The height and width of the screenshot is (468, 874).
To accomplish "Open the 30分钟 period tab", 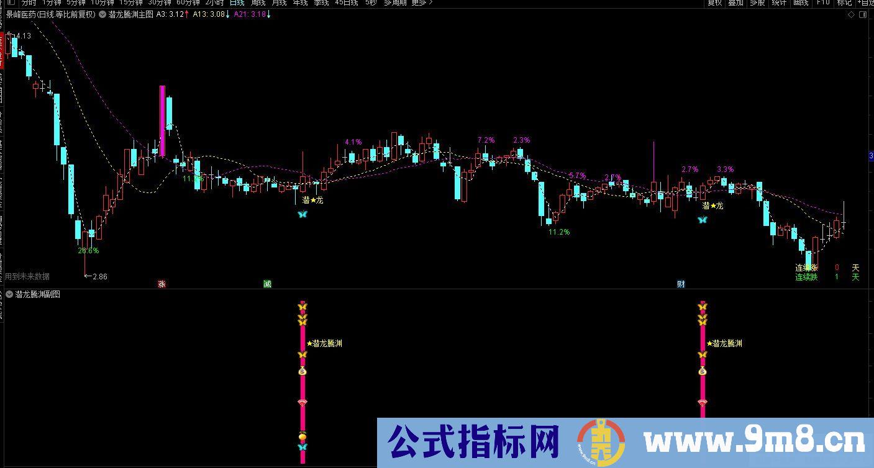I will (x=160, y=2).
